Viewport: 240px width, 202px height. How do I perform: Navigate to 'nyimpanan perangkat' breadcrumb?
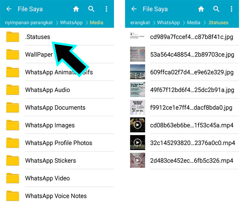tap(29, 23)
